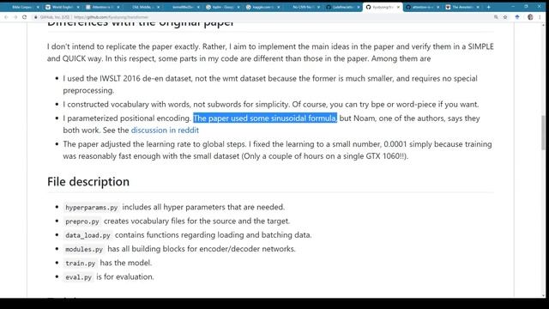Open the discussion in reddit link
Viewport: 549px width, 309px height.
165,130
